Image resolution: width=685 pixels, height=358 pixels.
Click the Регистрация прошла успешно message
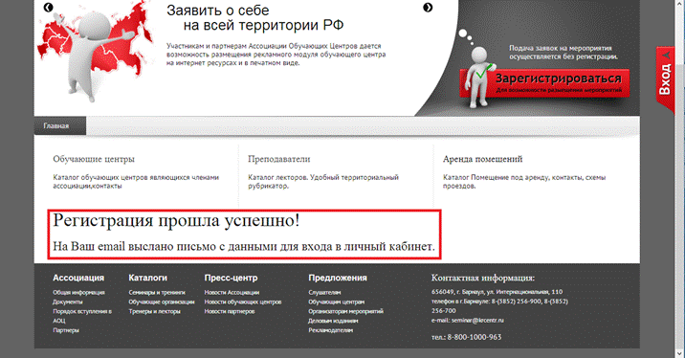[176, 220]
